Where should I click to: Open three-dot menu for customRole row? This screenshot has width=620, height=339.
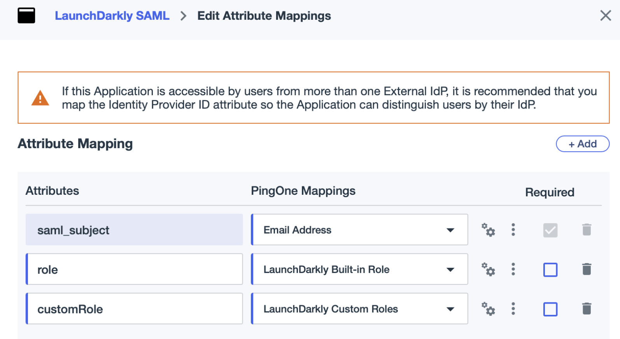point(513,309)
